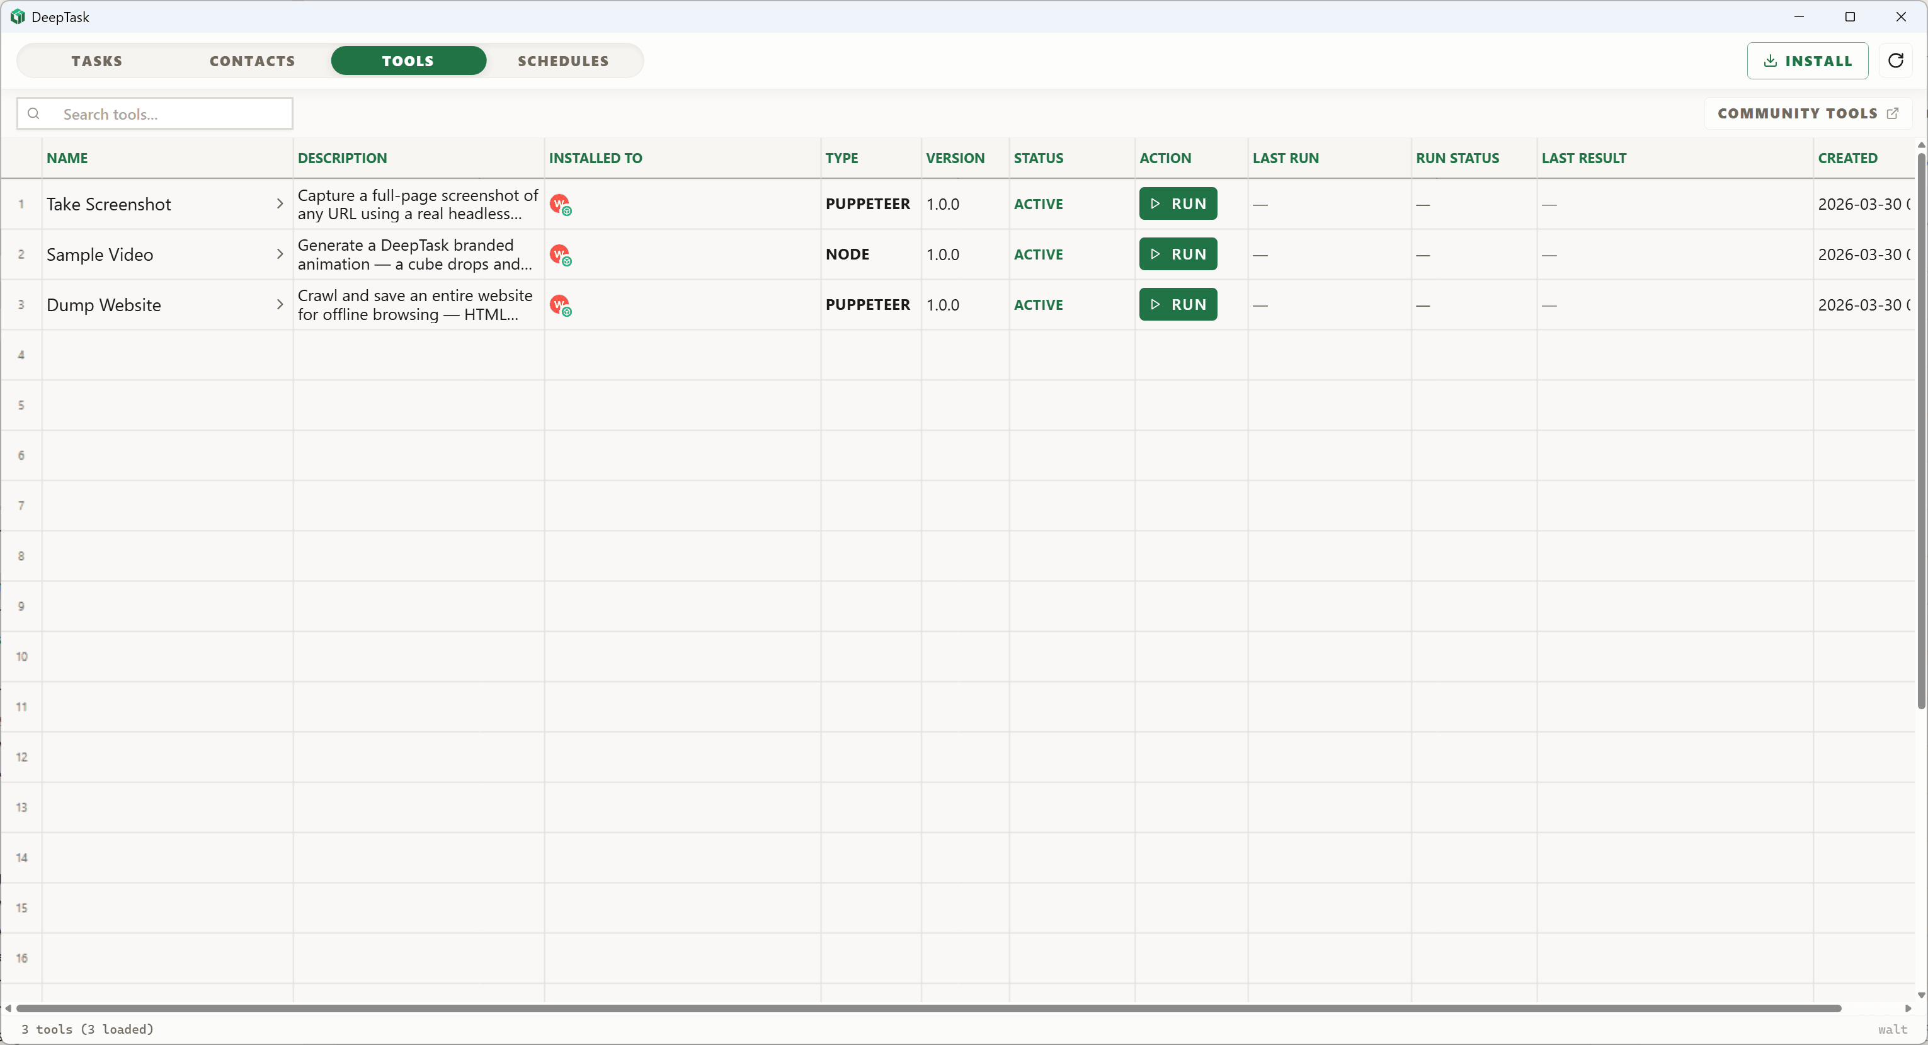
Task: Expand the Sample Video row chevron
Action: (279, 254)
